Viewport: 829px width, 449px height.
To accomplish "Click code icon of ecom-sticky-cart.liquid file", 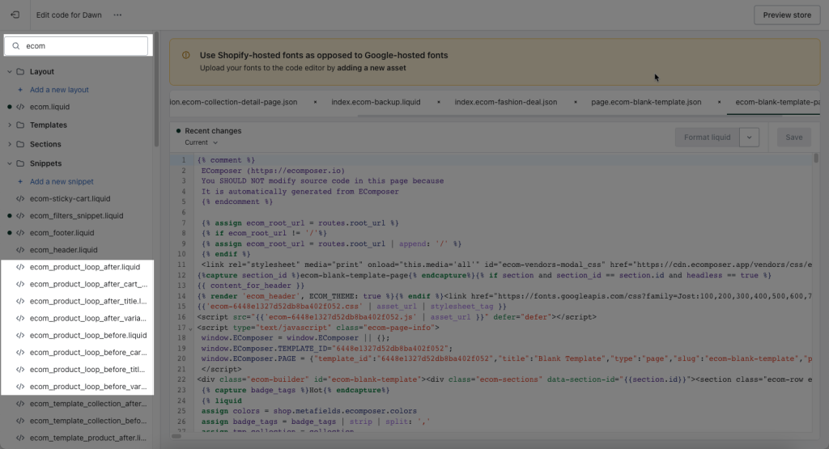I will (x=20, y=199).
